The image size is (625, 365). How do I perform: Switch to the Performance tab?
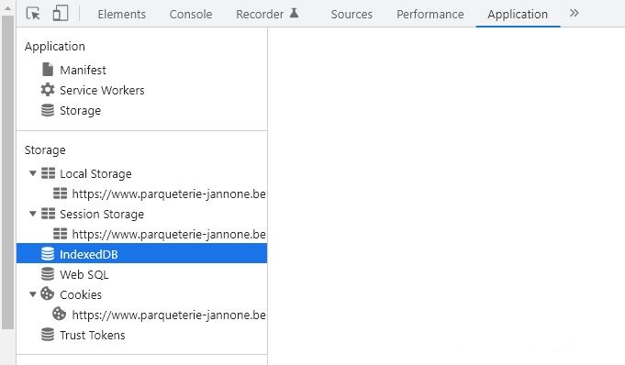pos(430,14)
